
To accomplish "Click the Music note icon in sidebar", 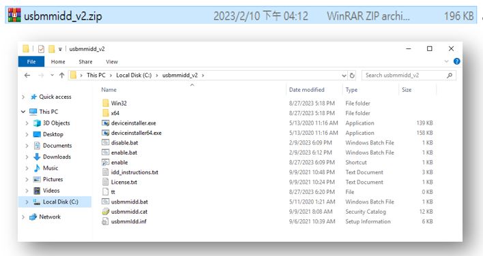I will pyautogui.click(x=37, y=168).
